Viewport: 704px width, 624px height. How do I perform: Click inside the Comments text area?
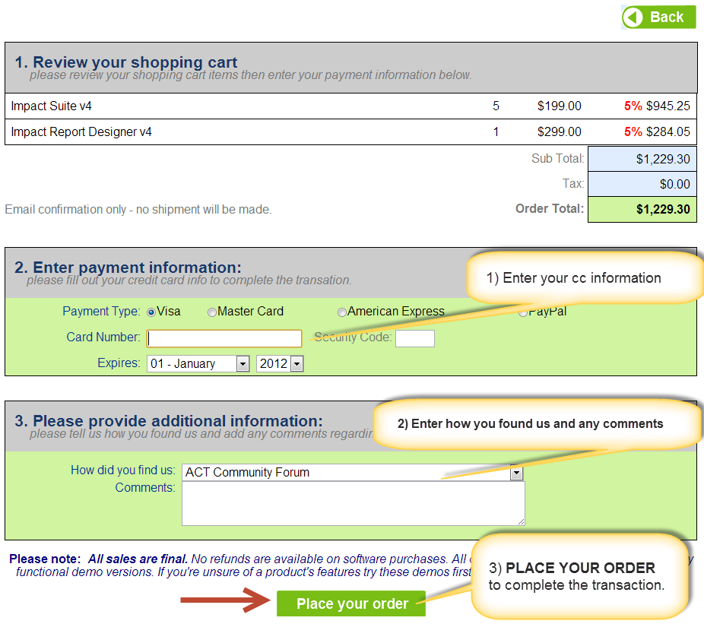pyautogui.click(x=353, y=503)
